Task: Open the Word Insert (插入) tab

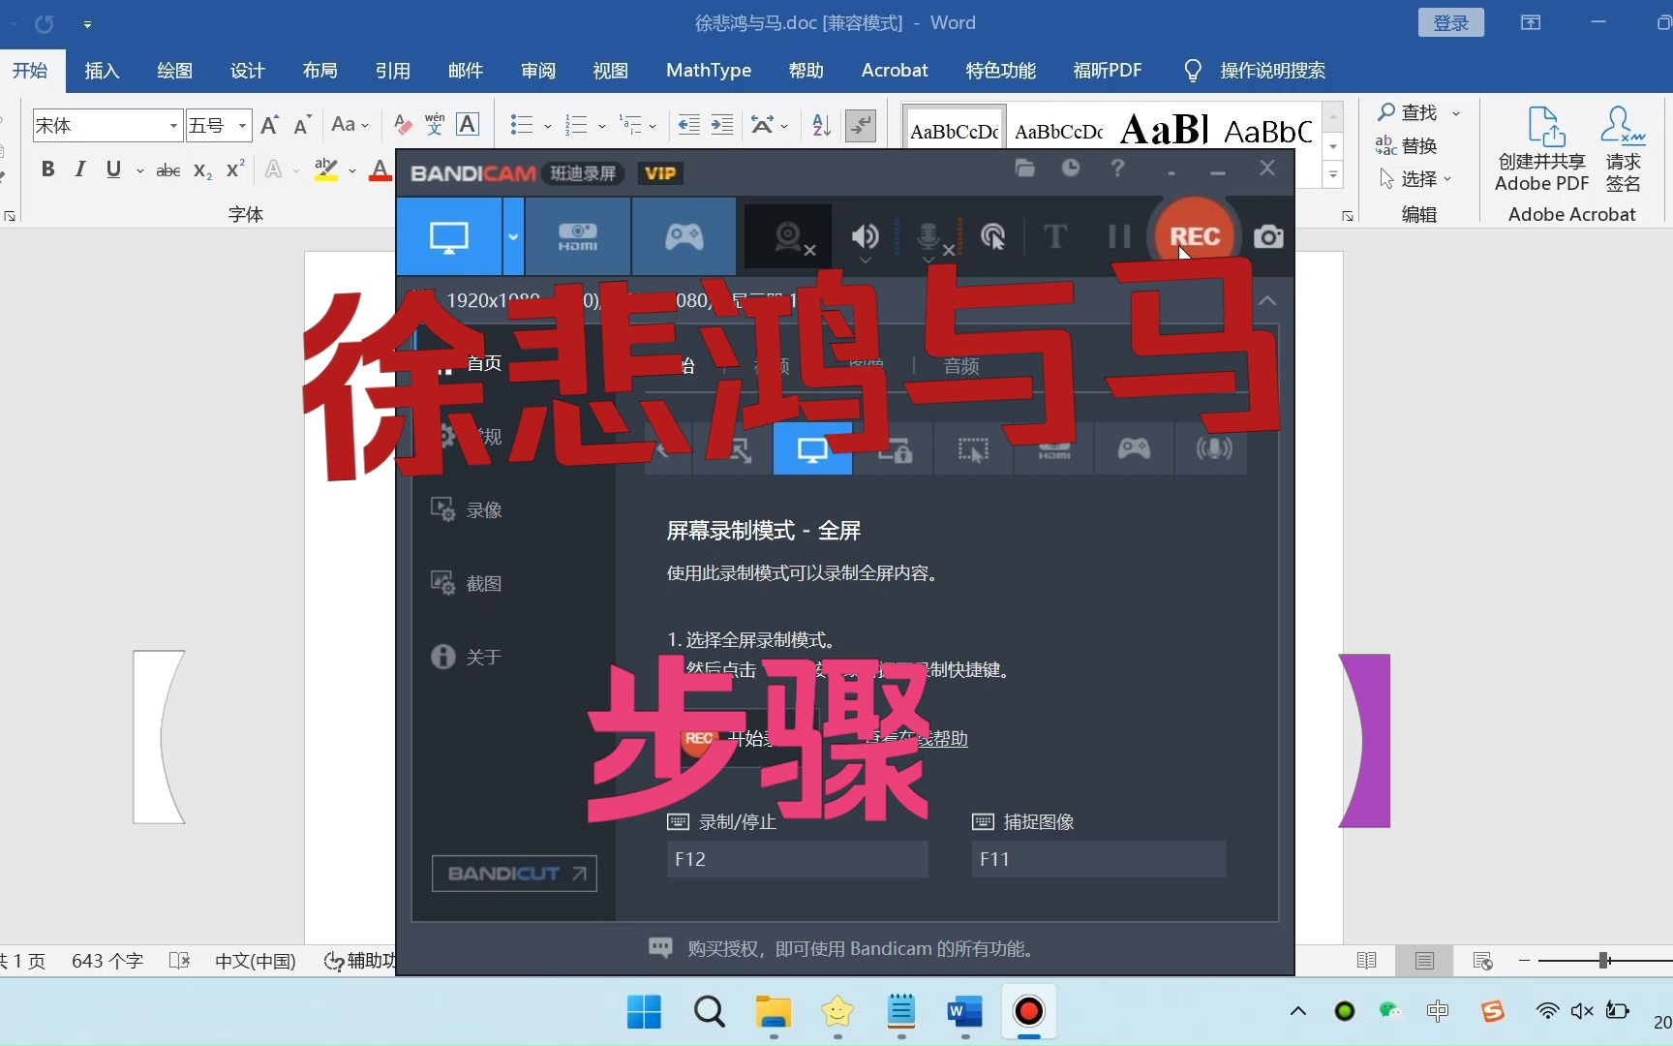Action: pos(102,71)
